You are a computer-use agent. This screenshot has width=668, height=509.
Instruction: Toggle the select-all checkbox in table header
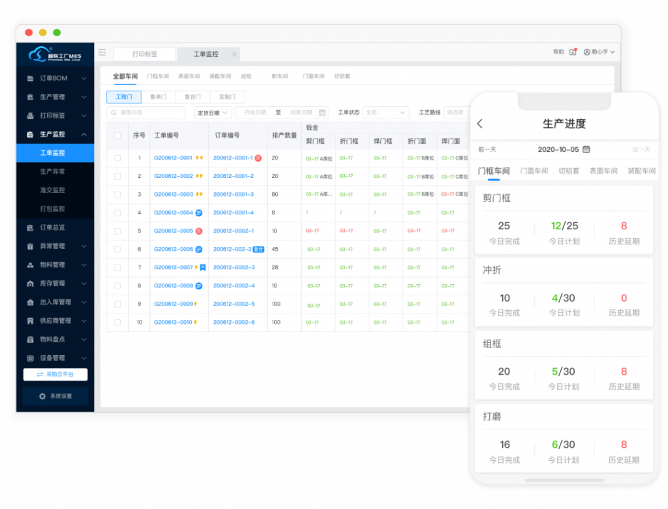coord(117,136)
